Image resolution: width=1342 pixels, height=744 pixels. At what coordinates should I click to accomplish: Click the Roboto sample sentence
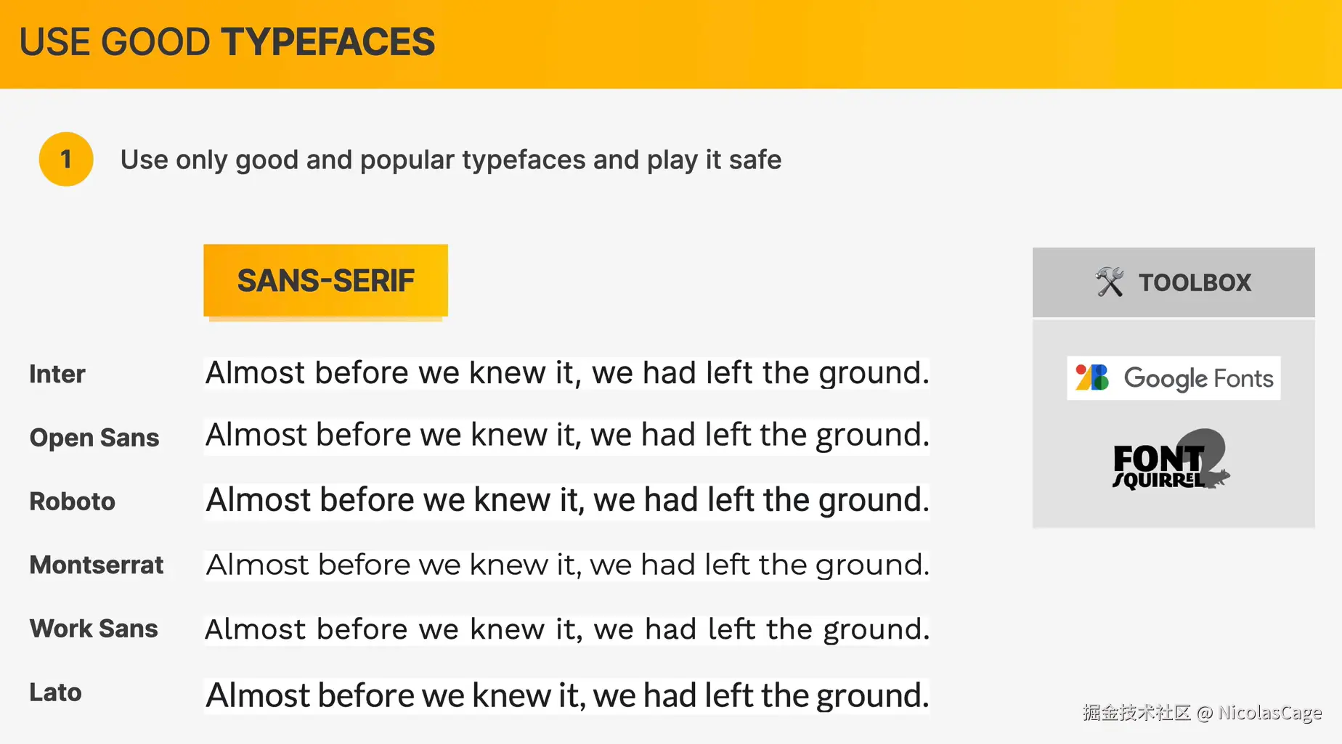(x=567, y=500)
